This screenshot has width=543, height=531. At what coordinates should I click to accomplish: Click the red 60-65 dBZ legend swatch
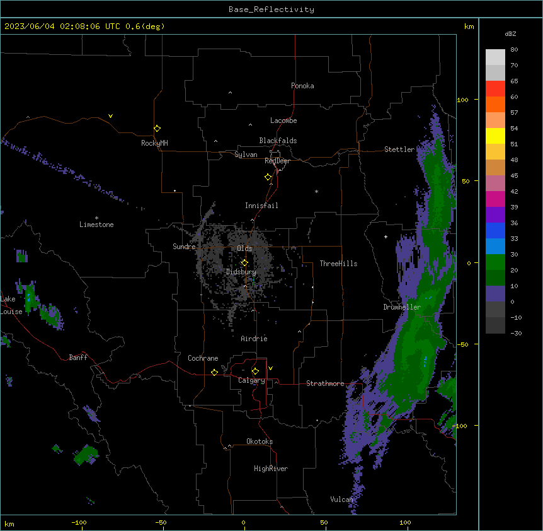495,89
